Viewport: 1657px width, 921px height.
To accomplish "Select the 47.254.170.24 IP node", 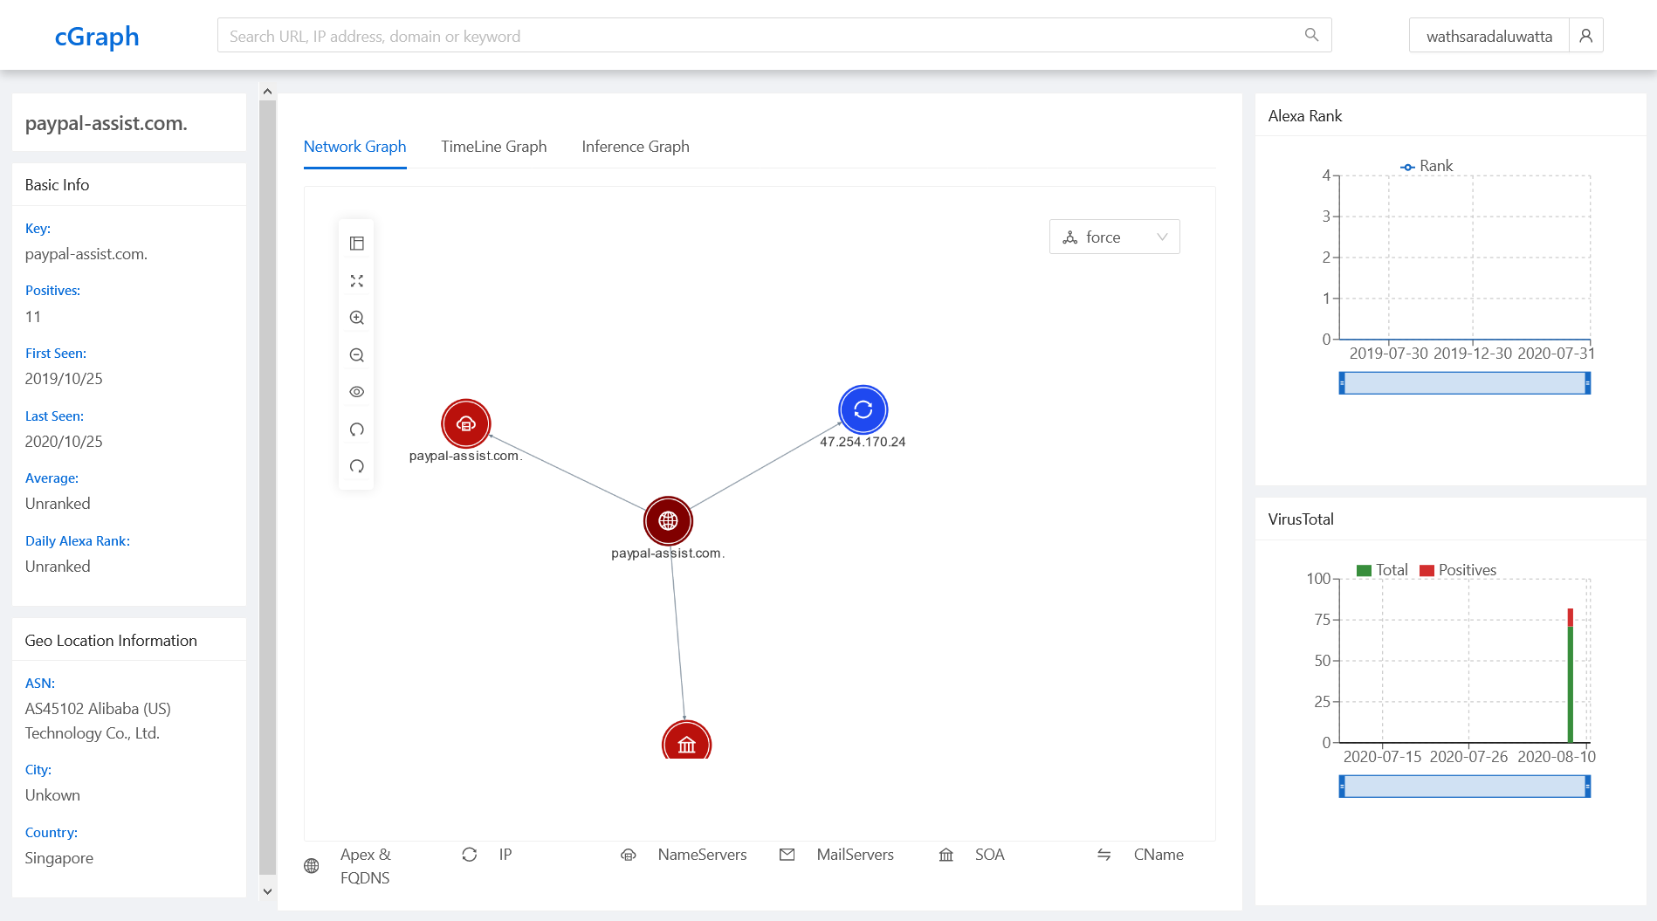I will 863,409.
